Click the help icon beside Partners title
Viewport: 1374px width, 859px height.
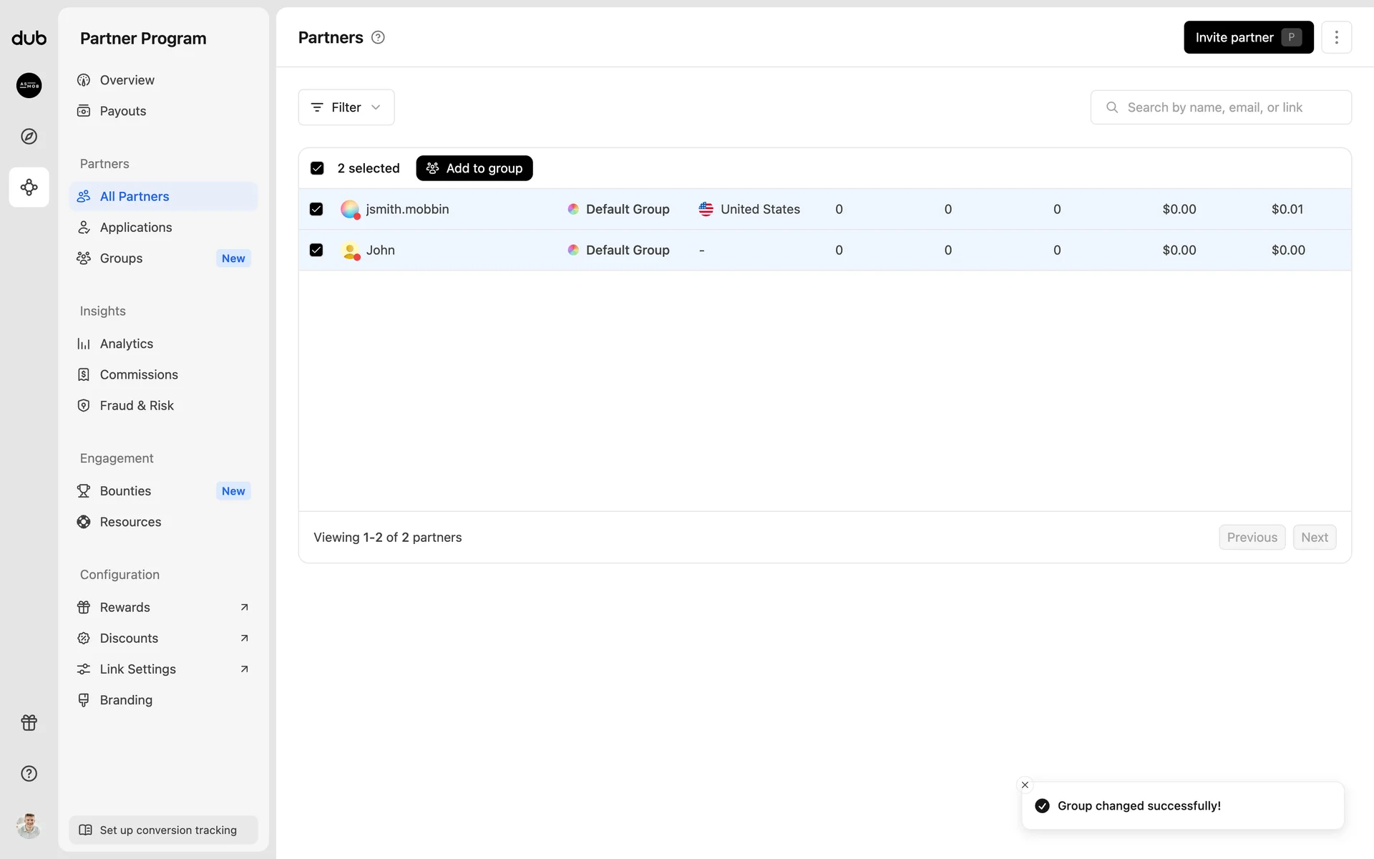[x=378, y=38]
